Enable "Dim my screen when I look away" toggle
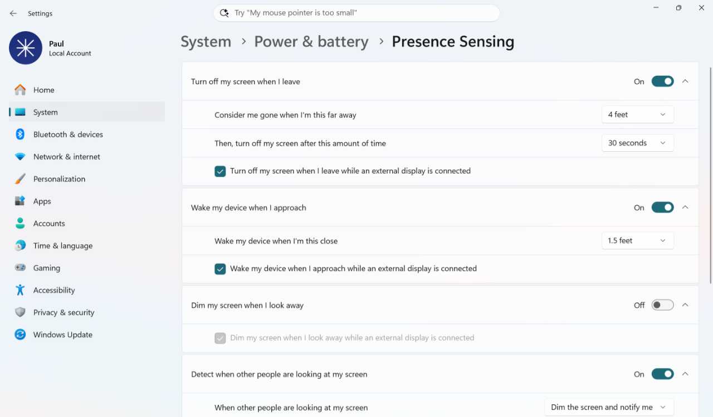The image size is (713, 417). [x=662, y=305]
